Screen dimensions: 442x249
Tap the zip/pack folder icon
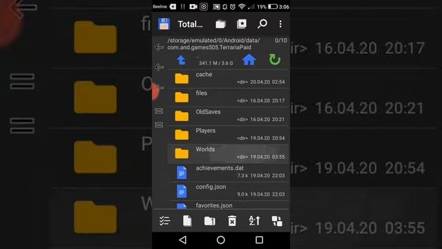[209, 221]
